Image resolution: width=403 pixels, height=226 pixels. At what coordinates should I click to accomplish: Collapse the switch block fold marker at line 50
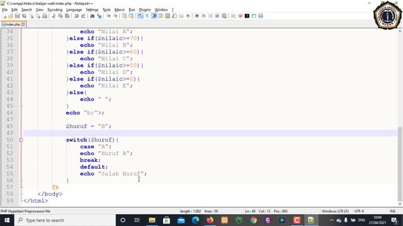[x=21, y=140]
